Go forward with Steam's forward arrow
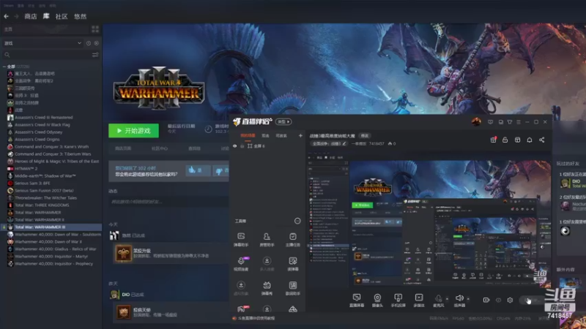The image size is (586, 329). (x=16, y=16)
